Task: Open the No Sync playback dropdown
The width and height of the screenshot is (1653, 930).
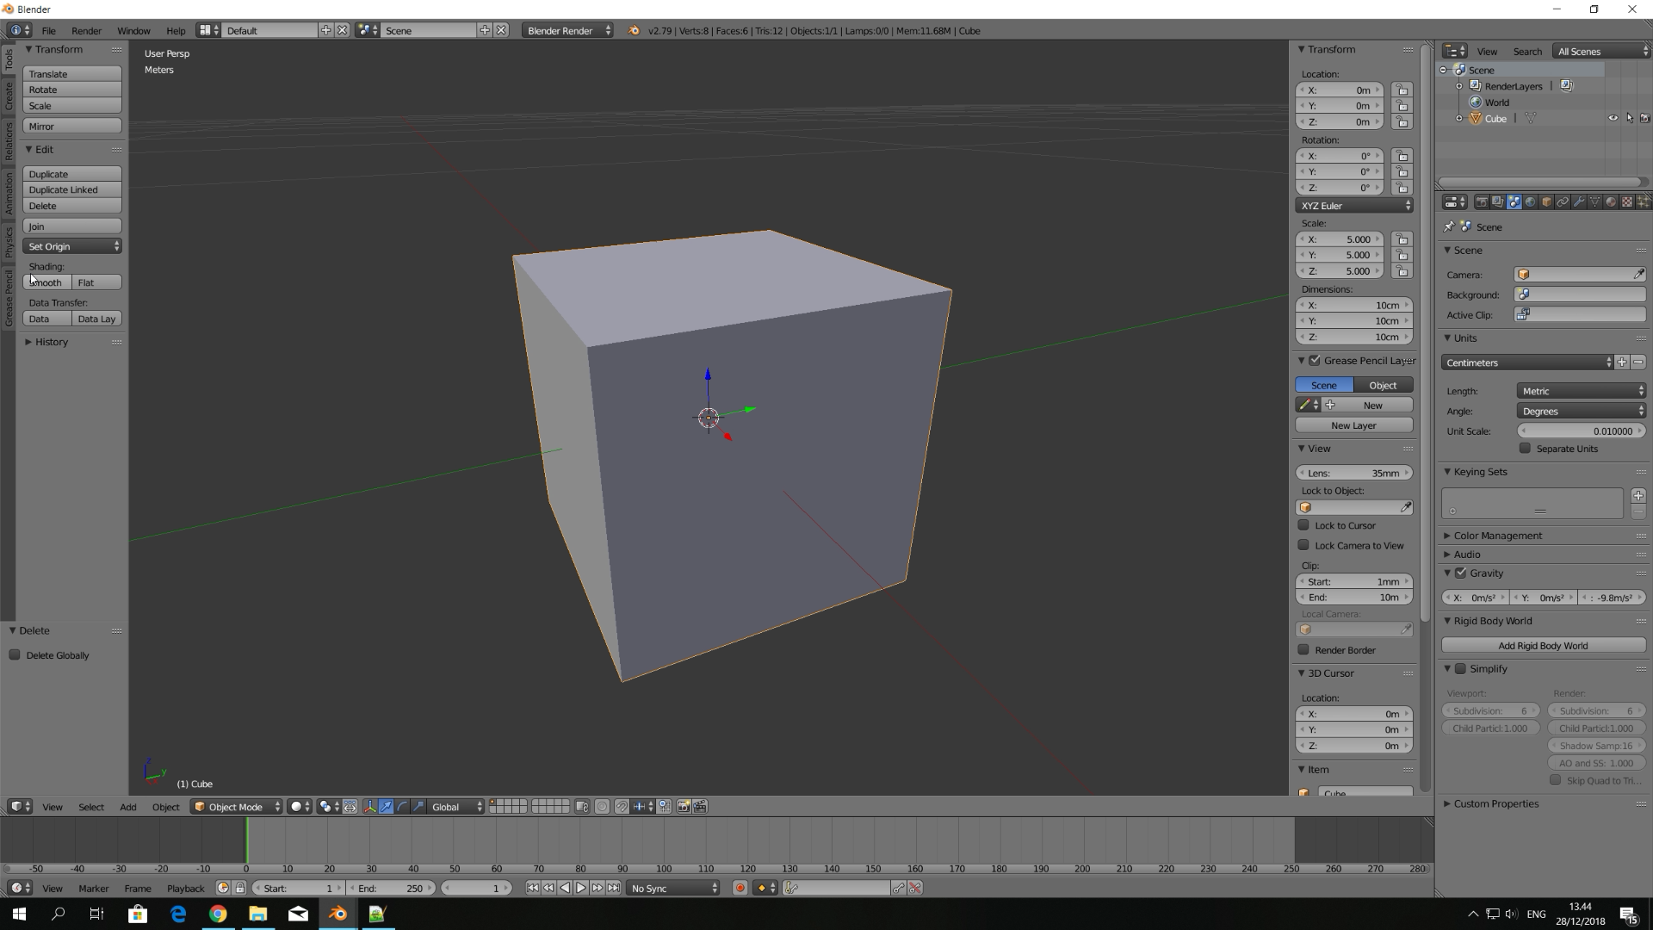Action: click(x=672, y=888)
